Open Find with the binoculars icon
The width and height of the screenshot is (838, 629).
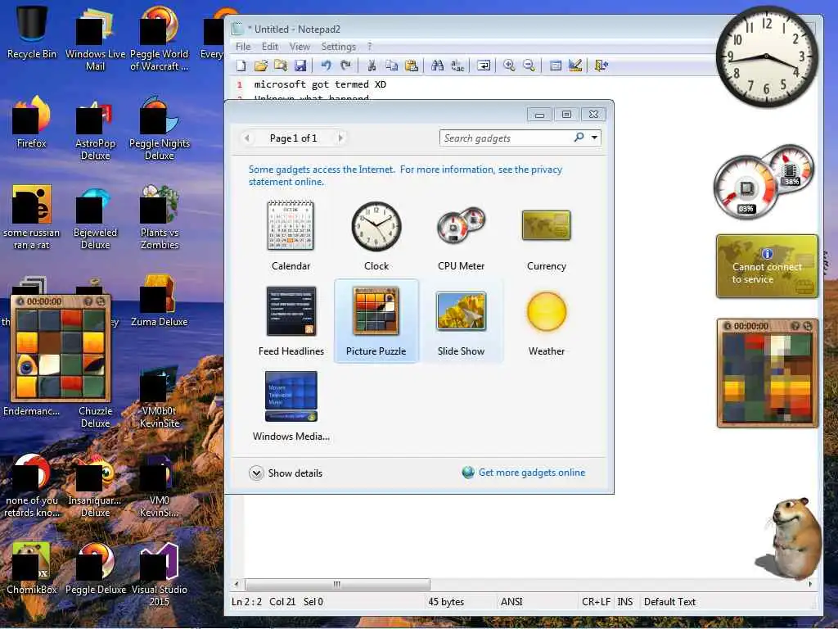tap(437, 66)
